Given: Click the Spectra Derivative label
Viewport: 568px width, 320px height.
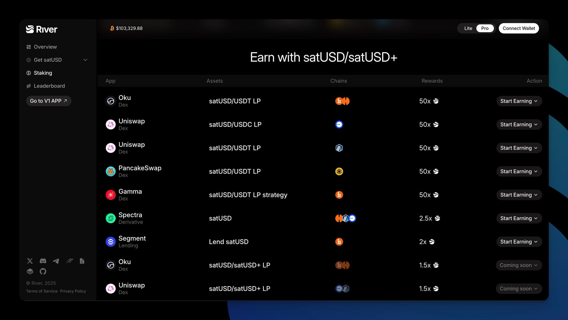Looking at the screenshot, I should (x=131, y=222).
